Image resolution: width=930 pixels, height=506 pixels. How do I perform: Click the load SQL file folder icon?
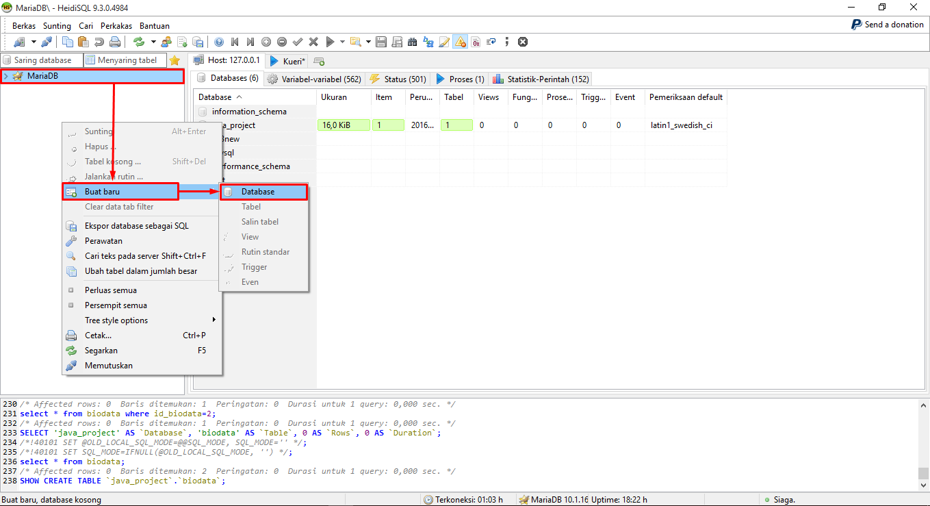(x=356, y=42)
